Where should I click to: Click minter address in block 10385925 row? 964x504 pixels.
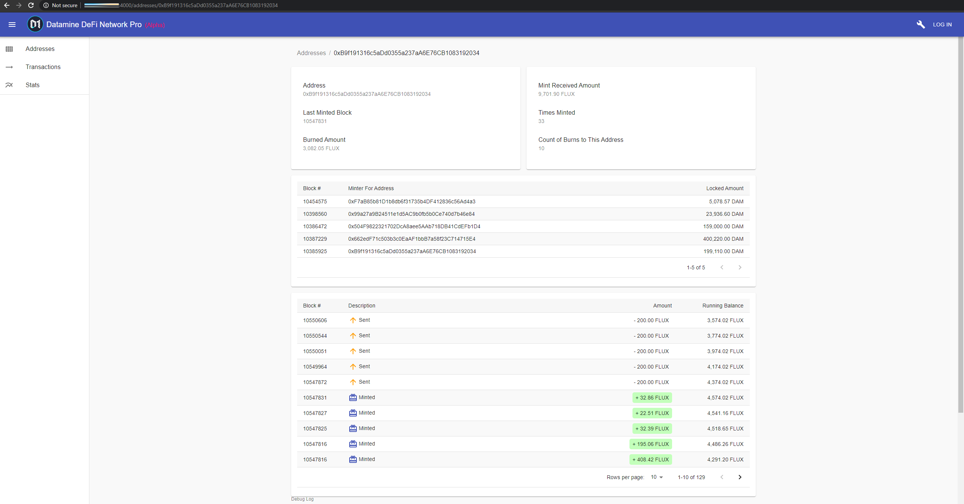pos(412,252)
